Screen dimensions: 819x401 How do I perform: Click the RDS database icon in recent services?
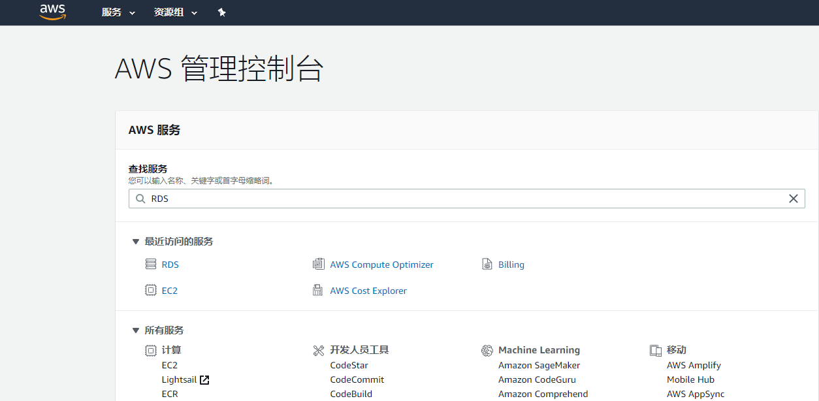(x=151, y=265)
